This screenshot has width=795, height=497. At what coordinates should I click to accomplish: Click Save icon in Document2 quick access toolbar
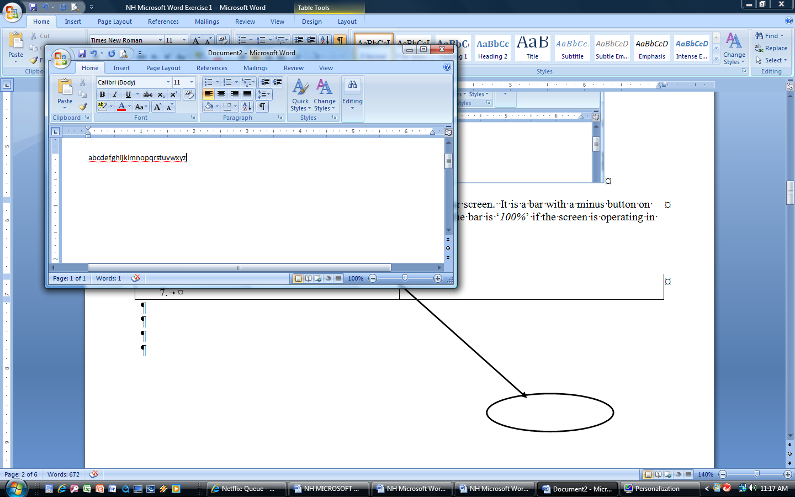point(82,54)
